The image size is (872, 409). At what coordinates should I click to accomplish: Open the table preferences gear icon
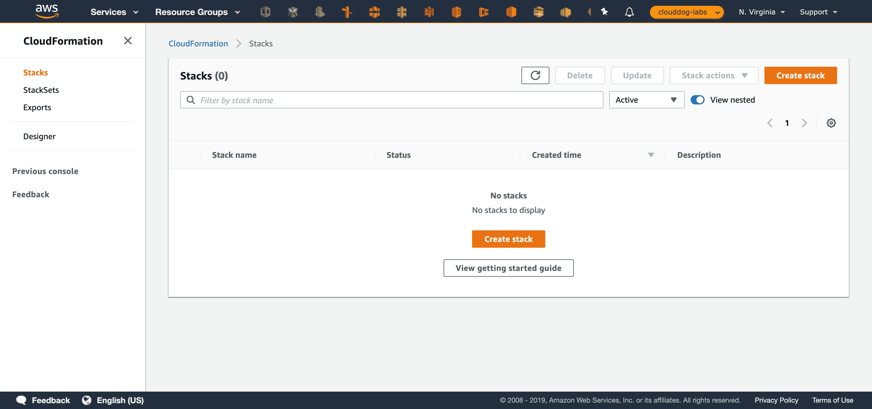[831, 123]
